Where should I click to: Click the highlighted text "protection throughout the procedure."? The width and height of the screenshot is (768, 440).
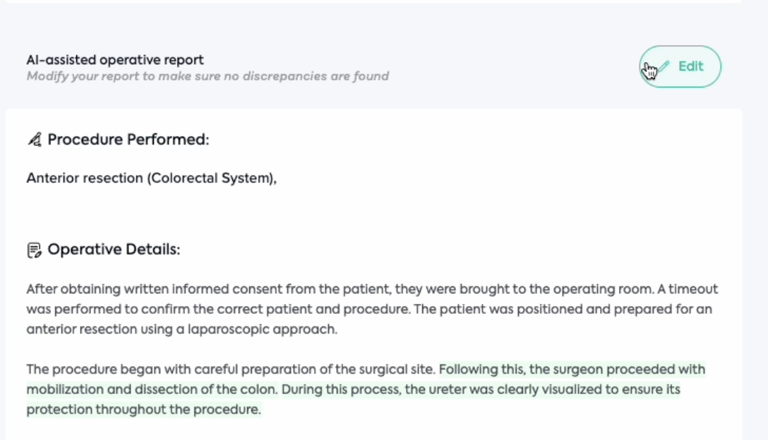[x=143, y=410]
